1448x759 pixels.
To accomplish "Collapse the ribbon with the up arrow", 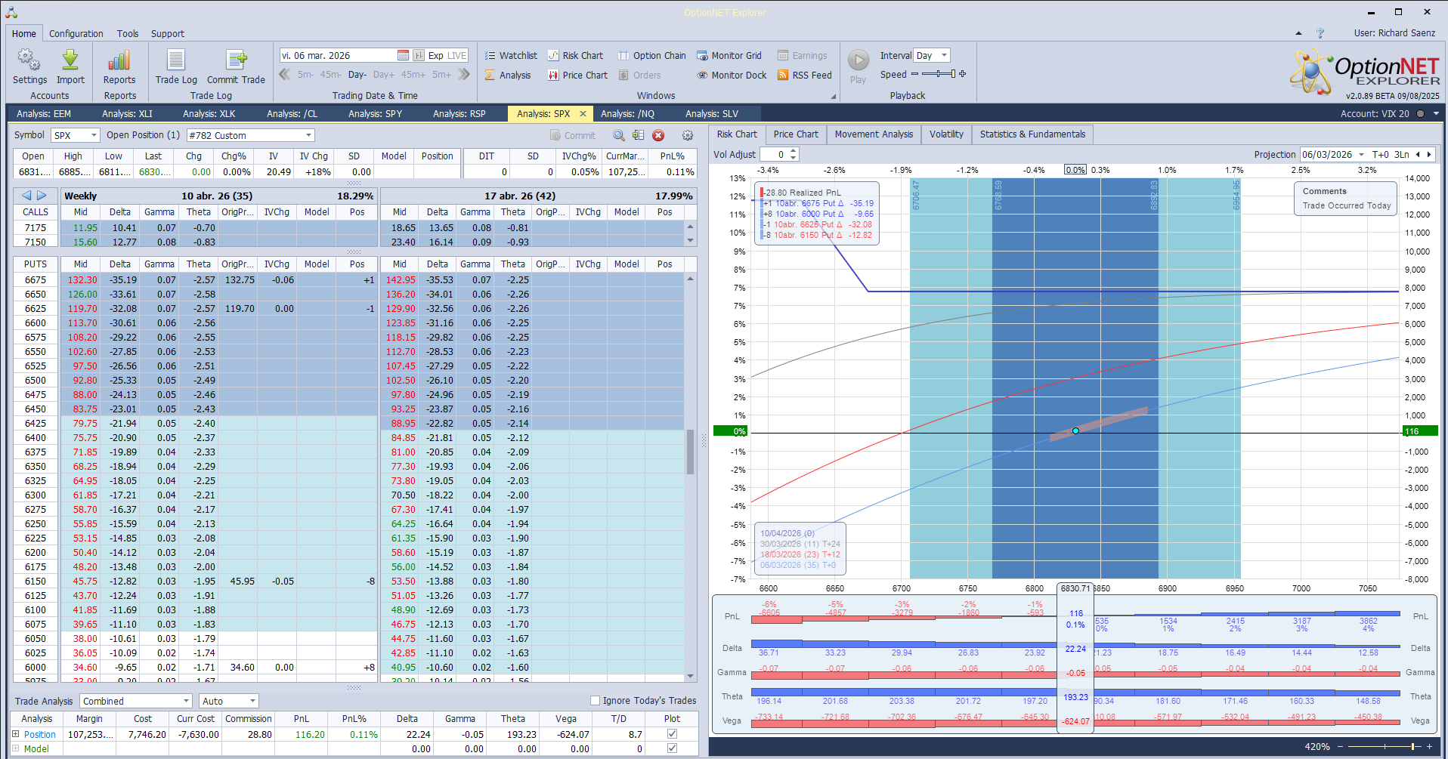I will click(x=1298, y=33).
